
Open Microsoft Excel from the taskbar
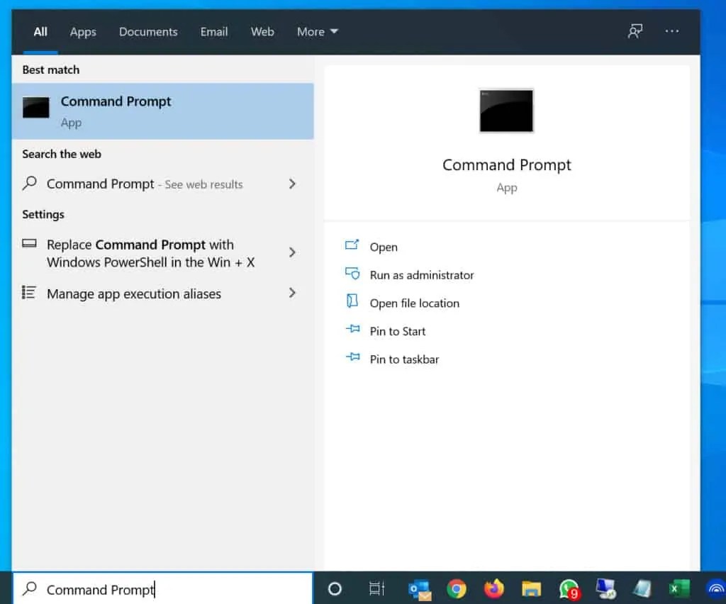tap(679, 588)
